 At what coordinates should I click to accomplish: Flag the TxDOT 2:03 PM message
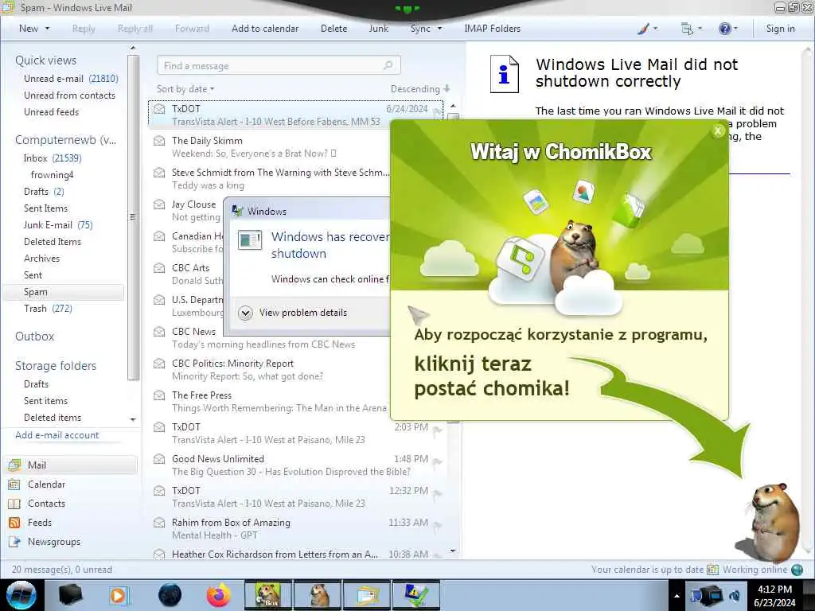click(x=437, y=430)
